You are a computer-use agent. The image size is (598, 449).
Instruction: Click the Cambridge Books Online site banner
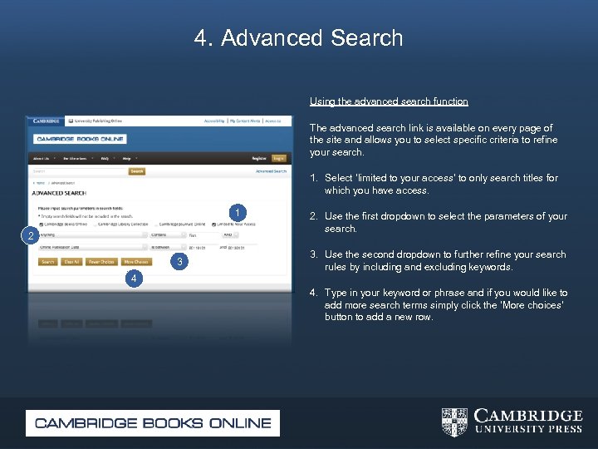pyautogui.click(x=80, y=139)
